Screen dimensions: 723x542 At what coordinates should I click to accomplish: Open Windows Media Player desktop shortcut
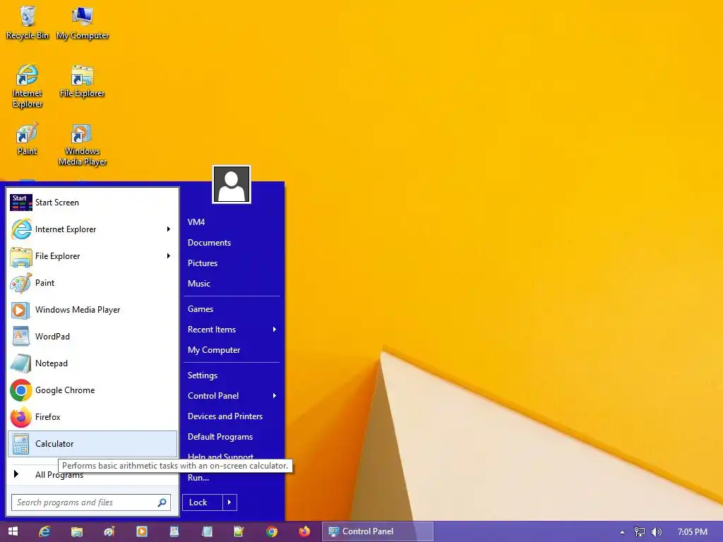pos(82,145)
